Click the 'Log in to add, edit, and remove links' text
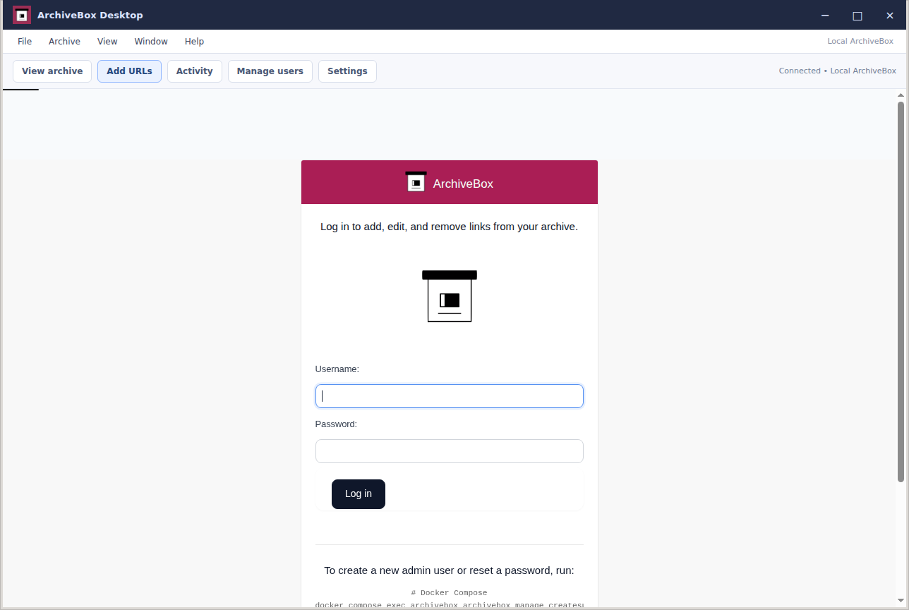Image resolution: width=909 pixels, height=610 pixels. tap(449, 227)
